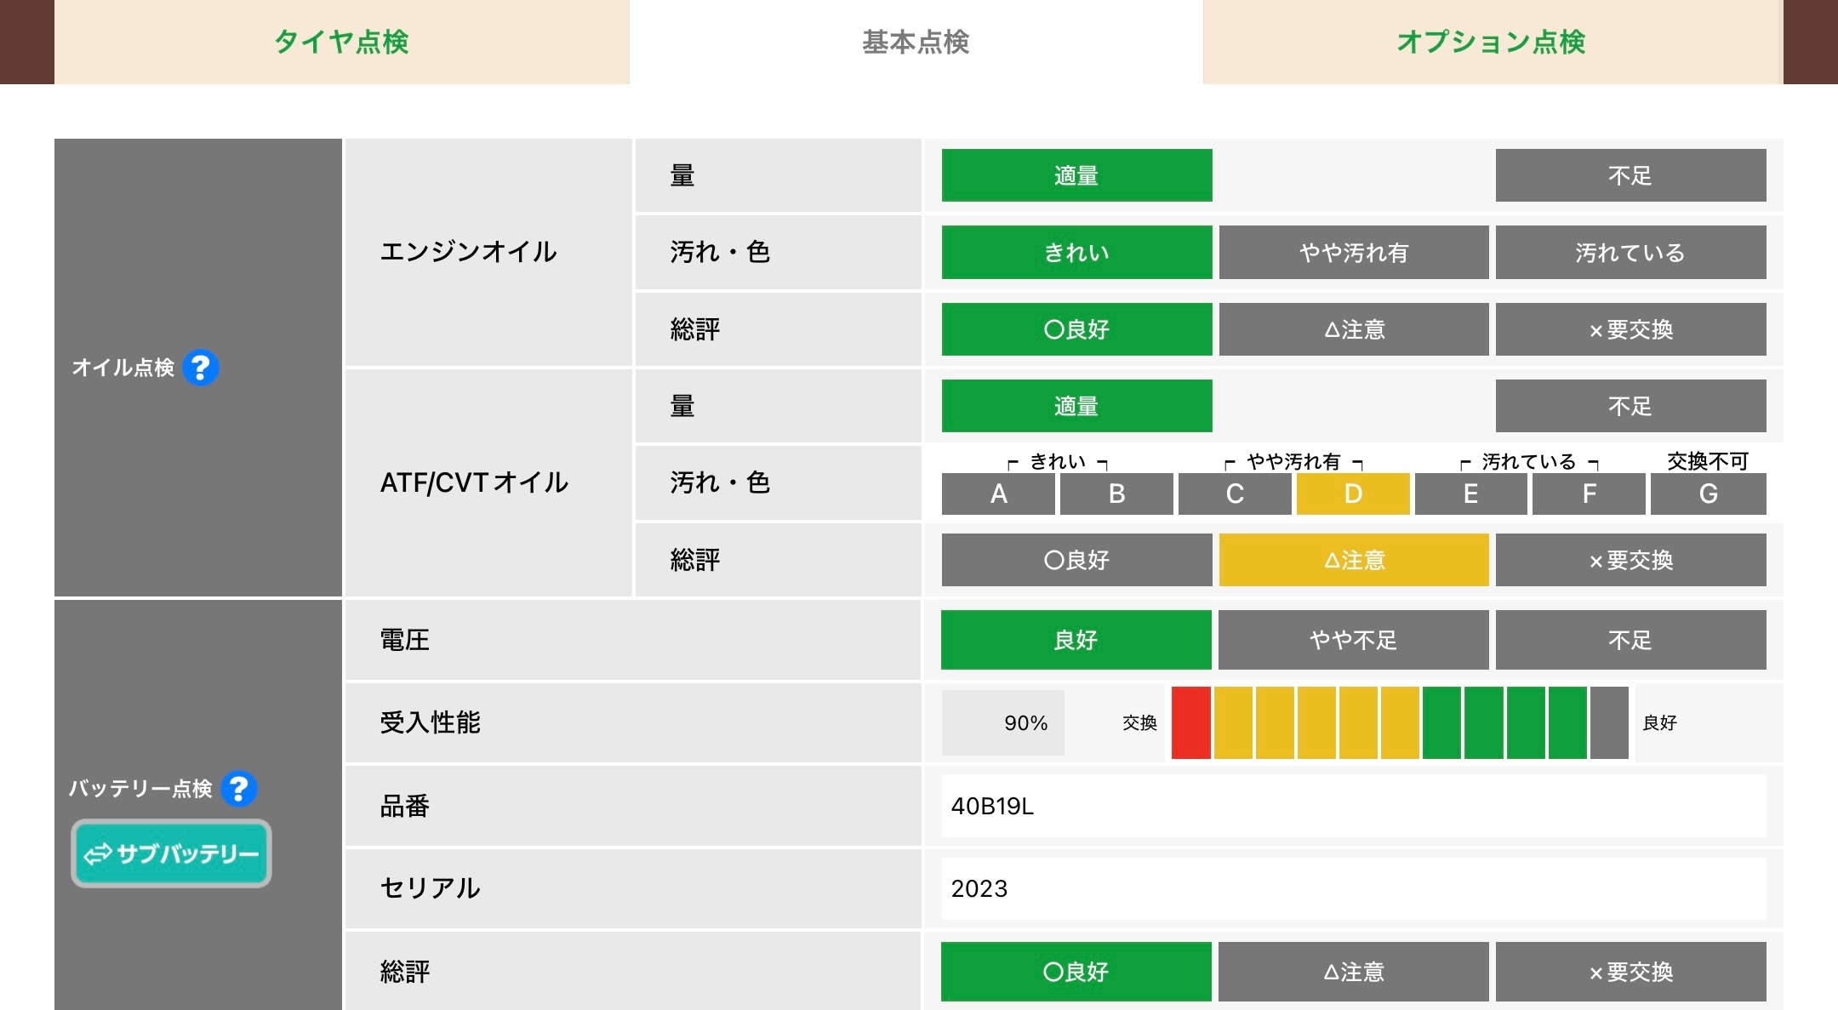
Task: Edit the 品番 field showing 40B19L
Action: tap(1353, 806)
